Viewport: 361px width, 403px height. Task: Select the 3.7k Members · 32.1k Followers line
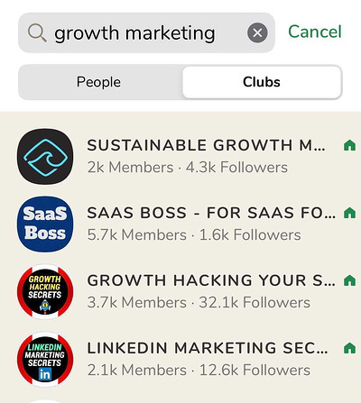[199, 302]
